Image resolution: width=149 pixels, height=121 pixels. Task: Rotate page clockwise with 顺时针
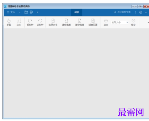tap(30, 22)
